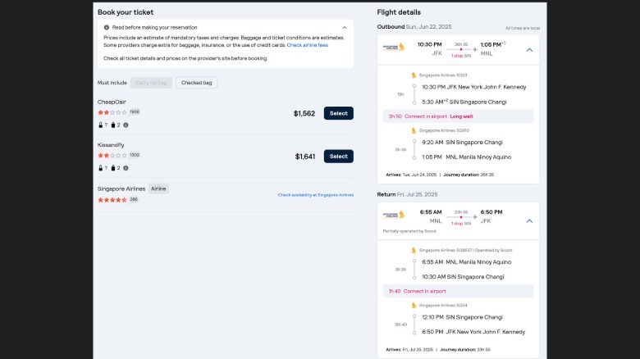Toggle the Checked bag filter
Viewport: 640px width, 359px height.
pyautogui.click(x=196, y=83)
